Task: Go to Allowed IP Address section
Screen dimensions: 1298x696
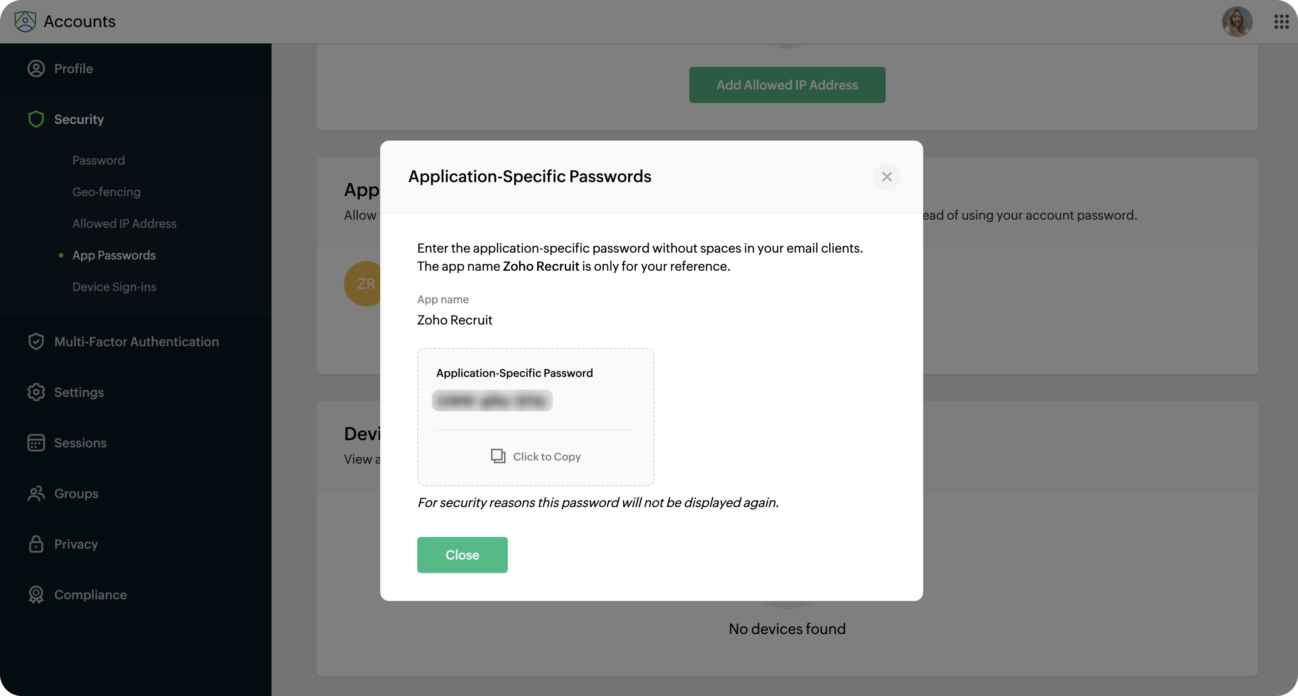Action: tap(124, 223)
